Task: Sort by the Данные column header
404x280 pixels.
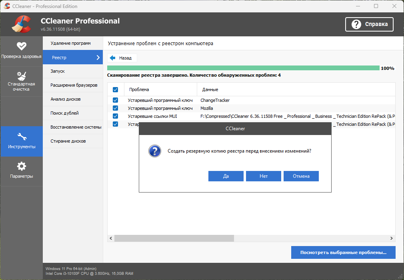Action: pyautogui.click(x=296, y=89)
